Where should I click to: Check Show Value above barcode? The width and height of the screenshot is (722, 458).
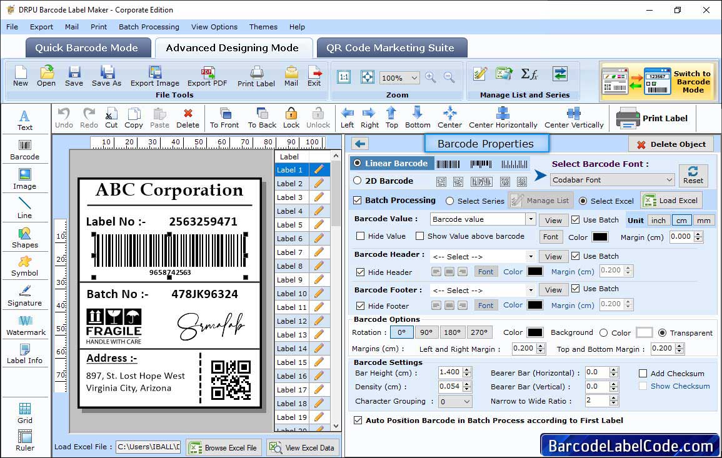click(x=419, y=236)
